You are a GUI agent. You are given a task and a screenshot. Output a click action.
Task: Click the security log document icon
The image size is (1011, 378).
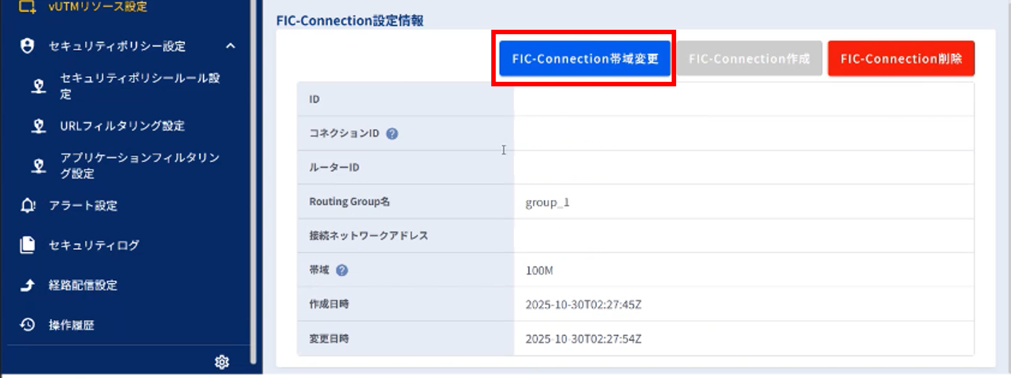coord(28,245)
